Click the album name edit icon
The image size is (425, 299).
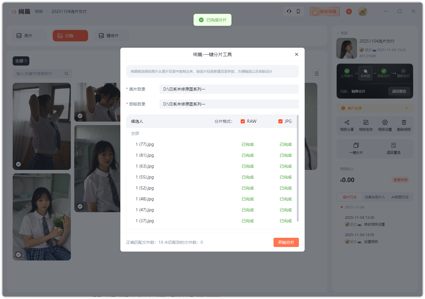point(366,122)
